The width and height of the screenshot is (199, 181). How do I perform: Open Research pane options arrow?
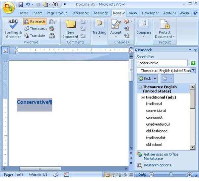pos(190,50)
